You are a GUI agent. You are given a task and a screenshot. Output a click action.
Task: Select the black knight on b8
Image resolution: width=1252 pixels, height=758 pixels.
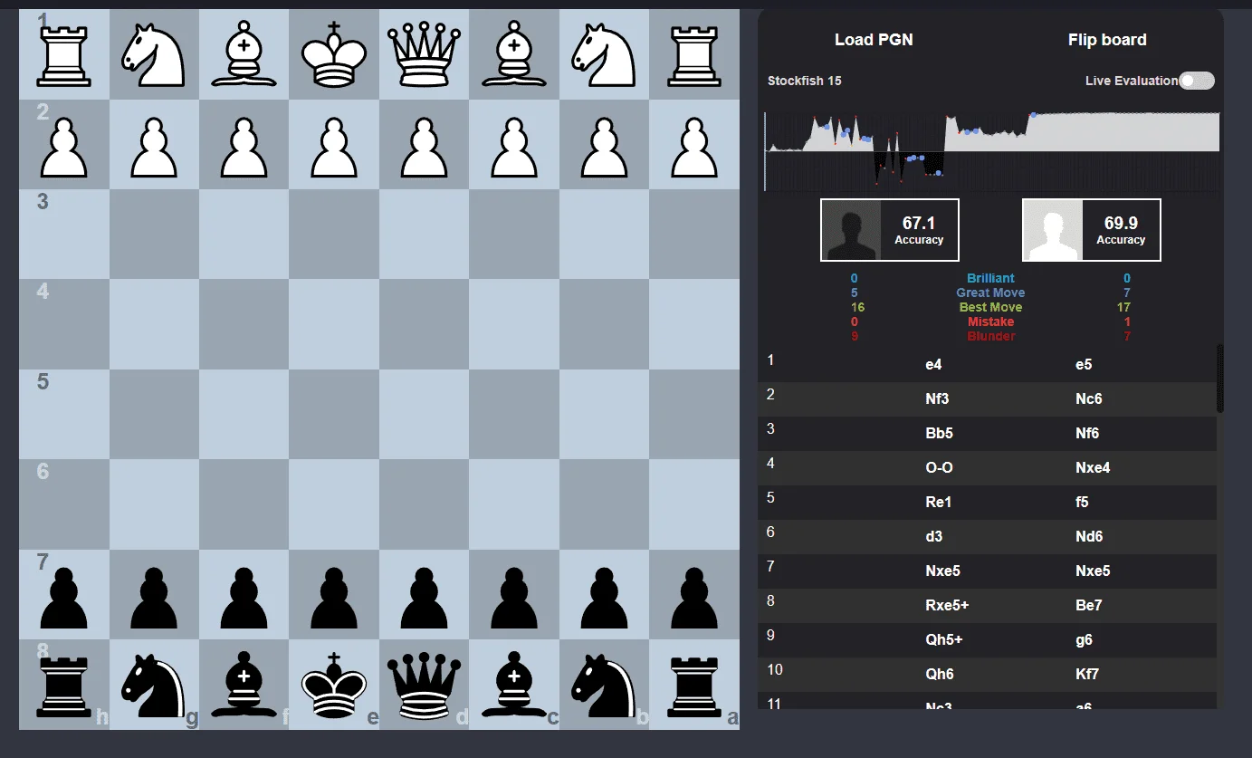coord(604,686)
